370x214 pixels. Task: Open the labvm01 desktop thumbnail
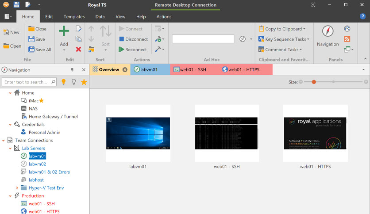[x=138, y=134]
